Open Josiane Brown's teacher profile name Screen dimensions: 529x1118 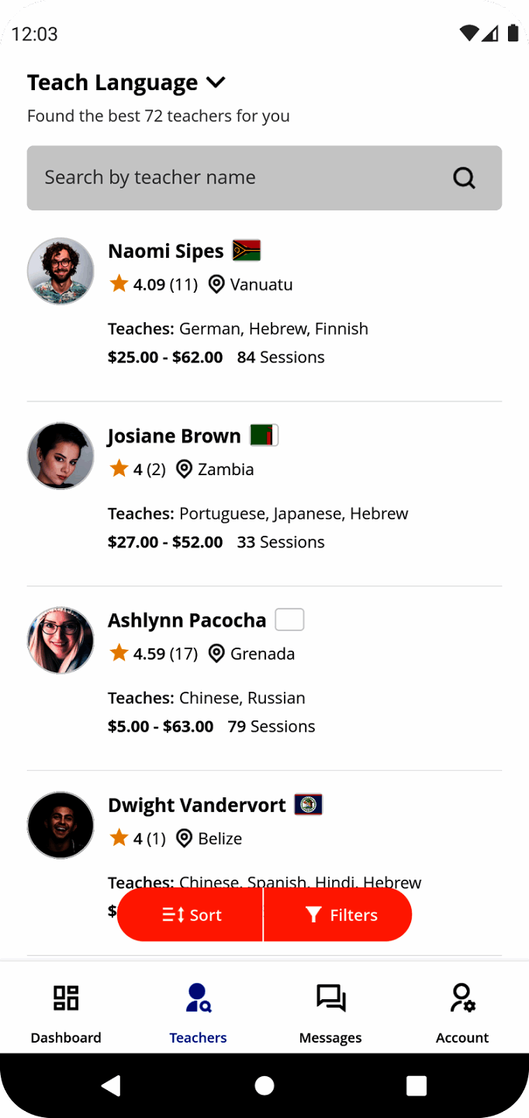[175, 436]
